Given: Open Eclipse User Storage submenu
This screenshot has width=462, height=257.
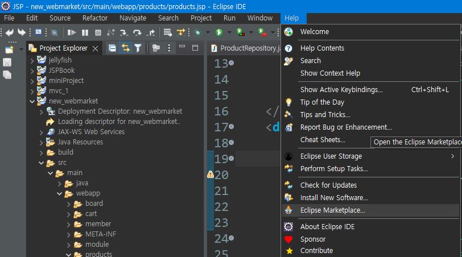Looking at the screenshot, I should [370, 156].
